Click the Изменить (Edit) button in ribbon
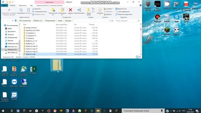Screen dimensions: 201x113 click(x=108, y=12)
